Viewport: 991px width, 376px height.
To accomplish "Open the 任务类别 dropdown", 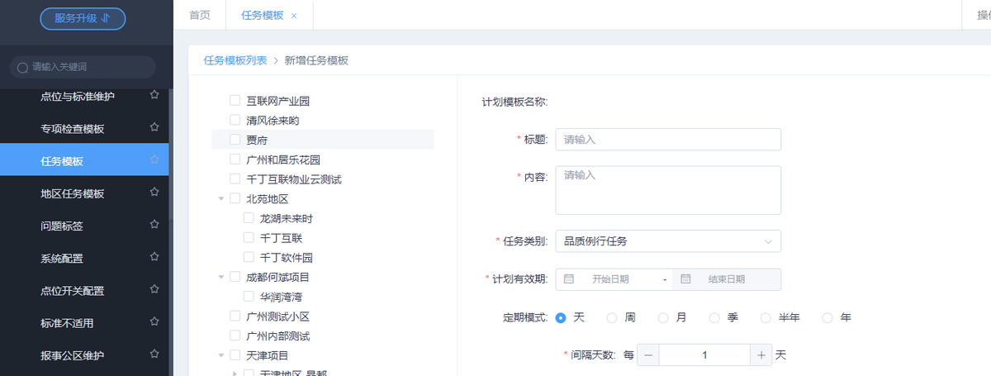I will click(668, 241).
